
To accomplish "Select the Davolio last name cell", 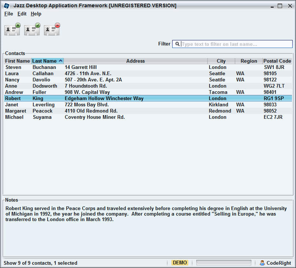I will 41,80.
